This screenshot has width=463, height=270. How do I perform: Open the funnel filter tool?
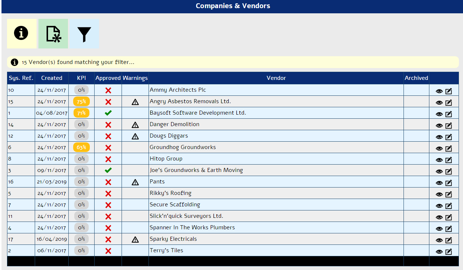click(x=84, y=34)
